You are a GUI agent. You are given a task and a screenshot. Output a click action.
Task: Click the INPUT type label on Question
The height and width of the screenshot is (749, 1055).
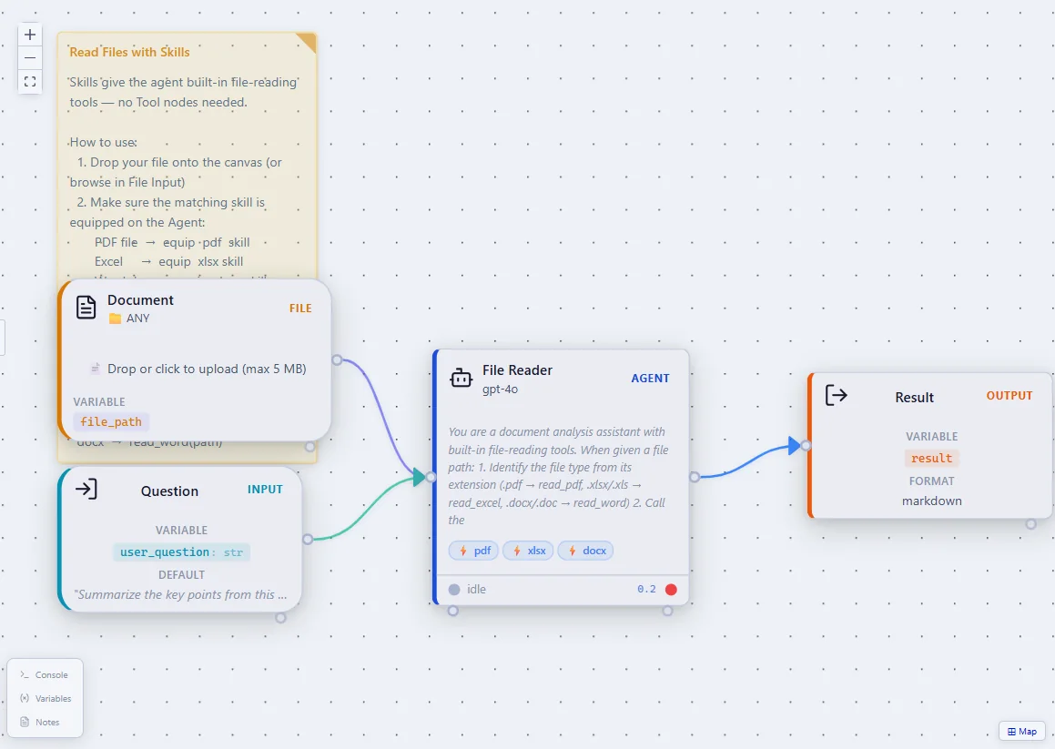[x=265, y=490]
